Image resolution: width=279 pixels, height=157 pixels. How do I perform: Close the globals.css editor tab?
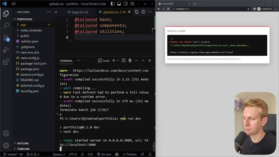point(129,12)
